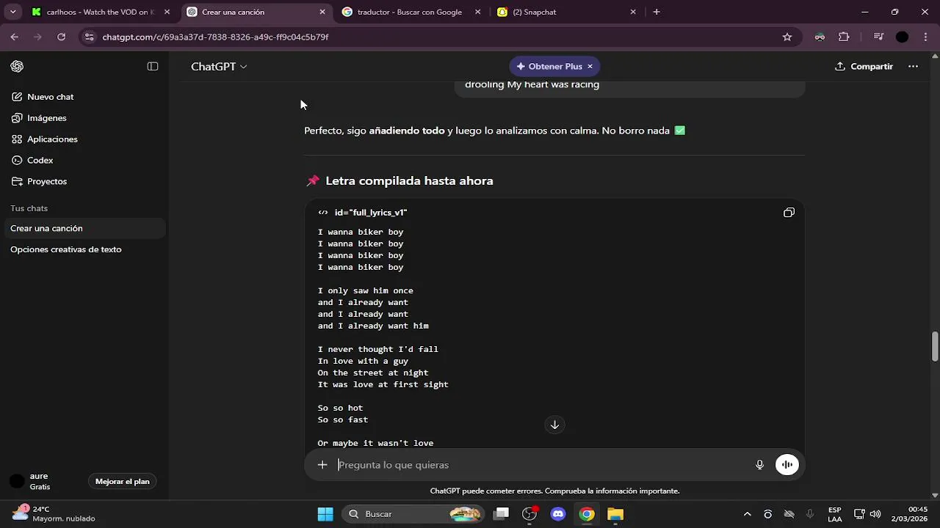Copy the full_lyrics_v1 code block
The image size is (940, 528).
(789, 213)
